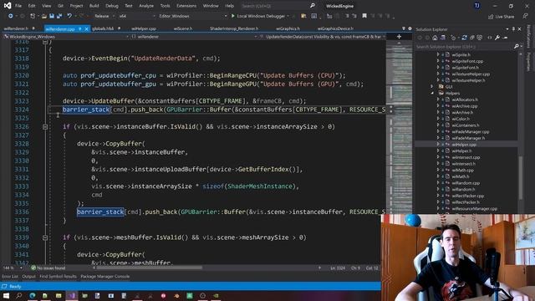Close the Solution Explorer panel
This screenshot has height=301, width=535.
coord(520,29)
